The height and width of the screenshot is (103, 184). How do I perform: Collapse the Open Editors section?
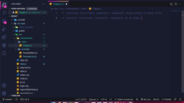tap(10, 9)
